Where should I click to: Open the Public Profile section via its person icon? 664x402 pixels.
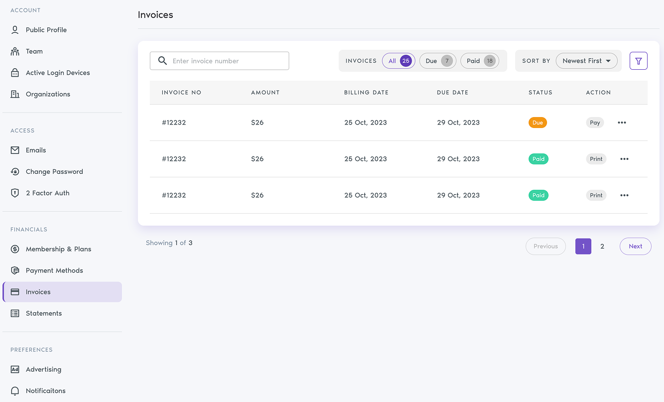click(x=14, y=29)
